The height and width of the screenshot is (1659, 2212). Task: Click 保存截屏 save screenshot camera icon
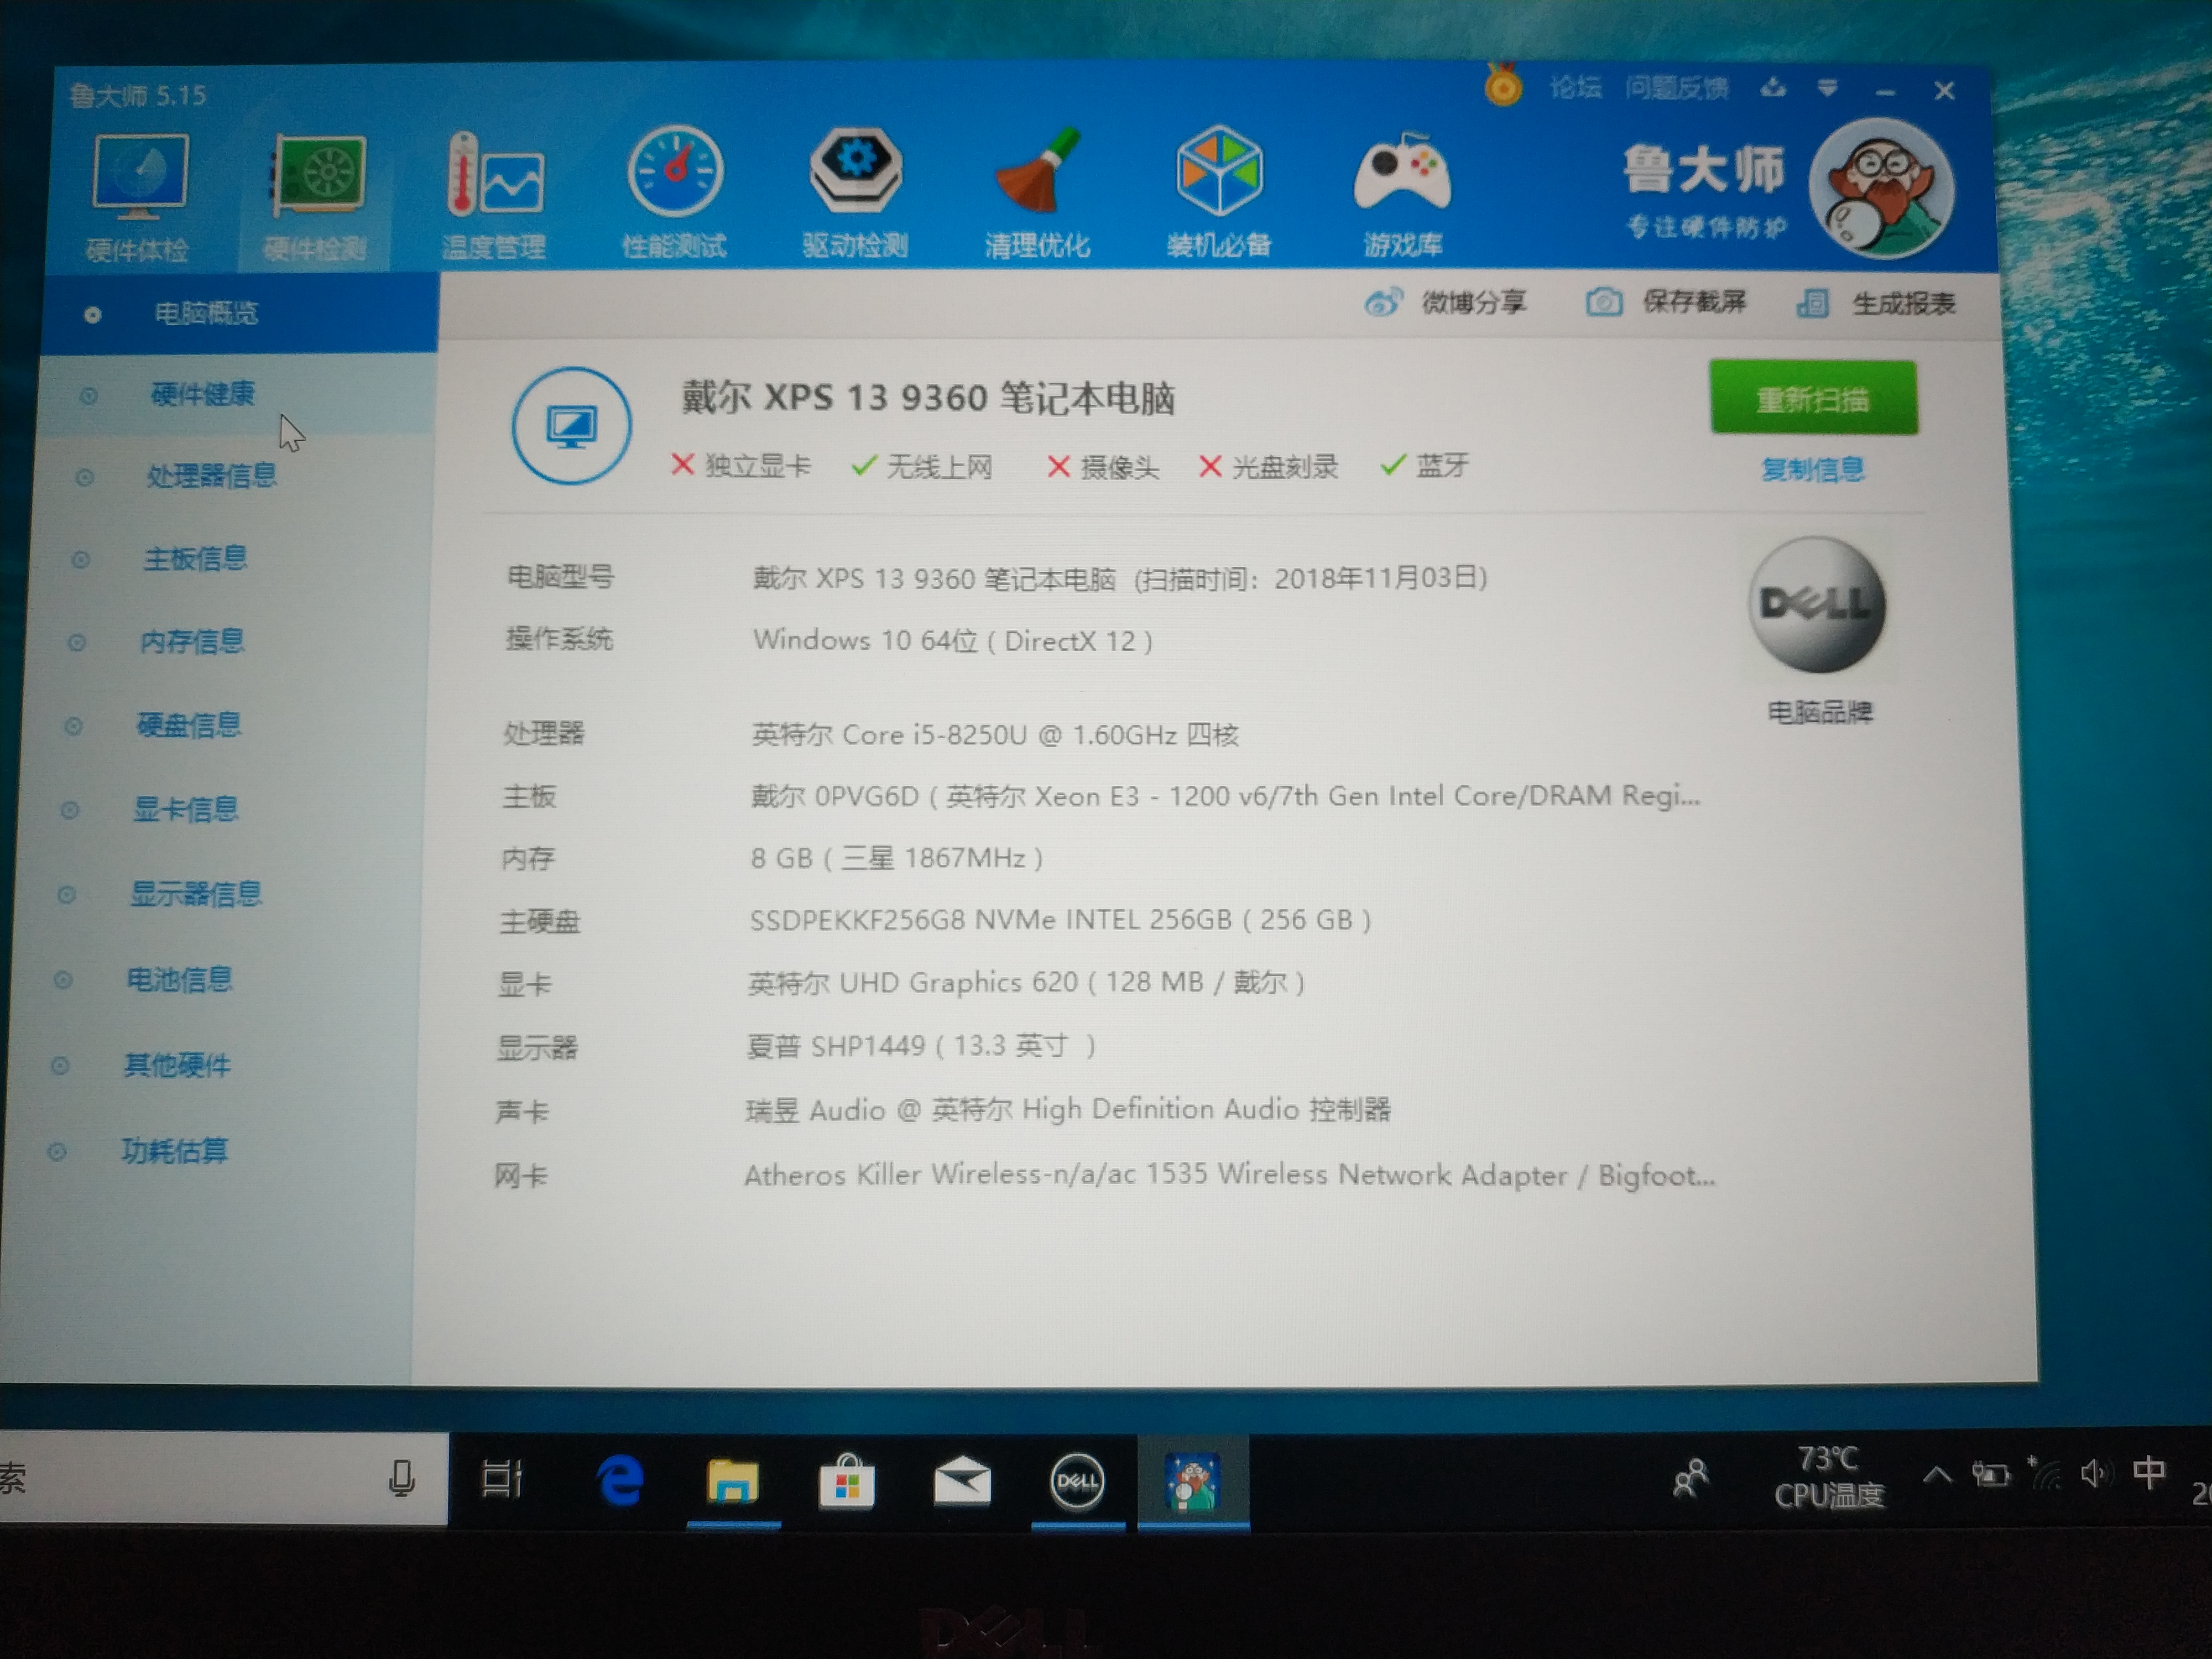tap(1604, 302)
